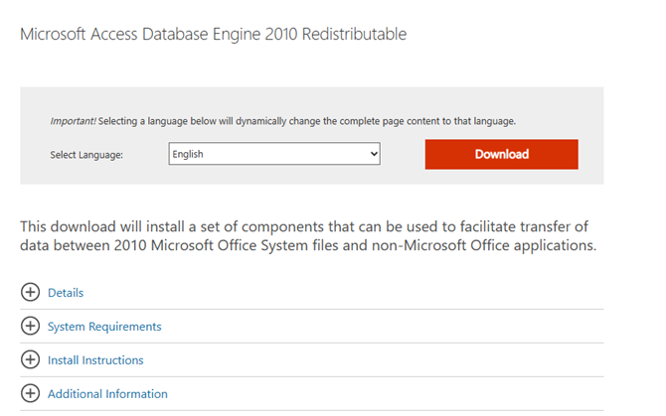Expand System Requirements using its plus icon
The height and width of the screenshot is (416, 666).
pos(30,326)
